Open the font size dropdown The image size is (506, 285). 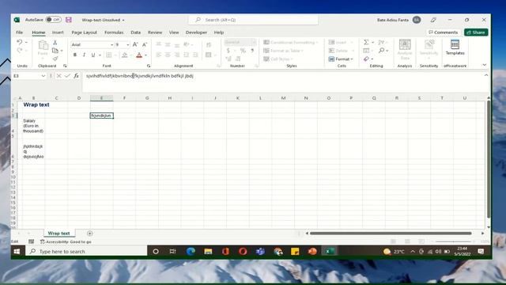point(128,44)
